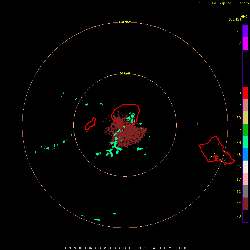The height and width of the screenshot is (250, 250).
Task: Select the GR pinkish legend swatch
Action: click(x=245, y=105)
